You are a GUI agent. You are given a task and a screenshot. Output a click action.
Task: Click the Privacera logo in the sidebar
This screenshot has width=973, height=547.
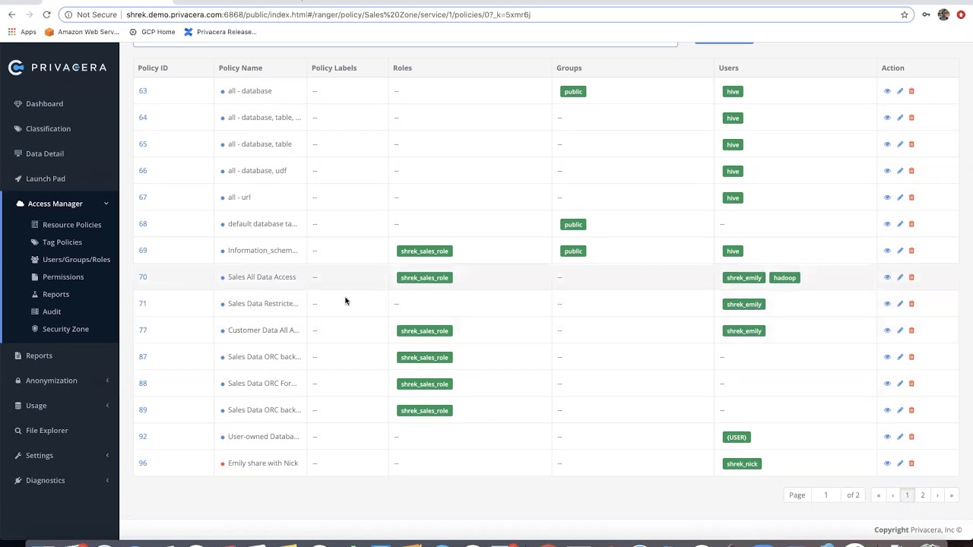click(58, 68)
